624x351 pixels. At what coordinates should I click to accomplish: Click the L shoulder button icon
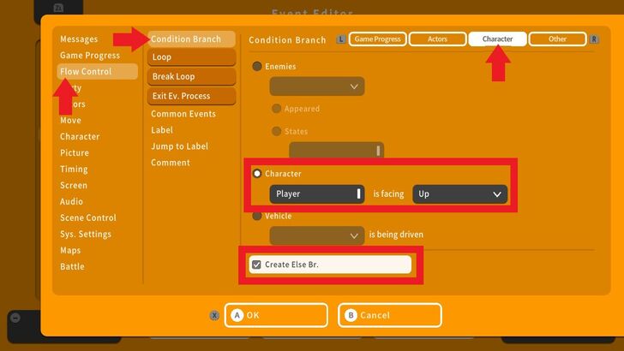click(341, 39)
